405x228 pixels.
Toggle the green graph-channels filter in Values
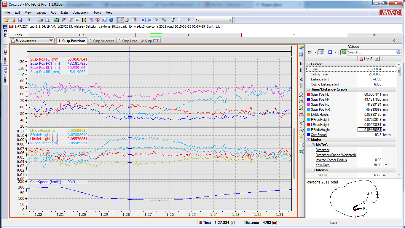click(x=344, y=52)
